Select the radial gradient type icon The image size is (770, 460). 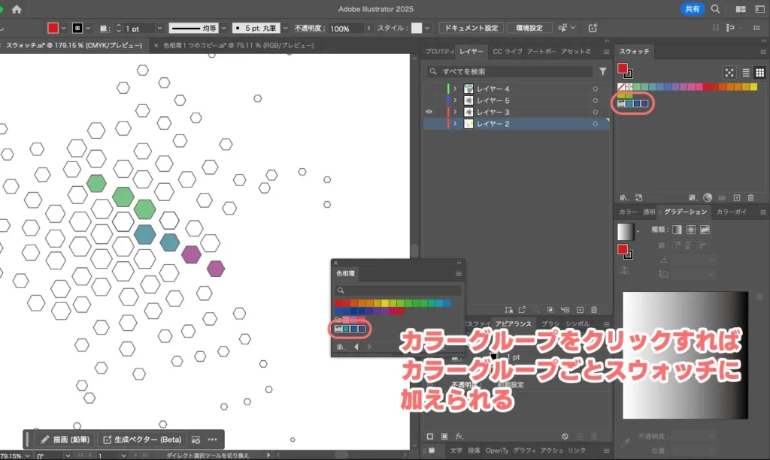coord(690,230)
